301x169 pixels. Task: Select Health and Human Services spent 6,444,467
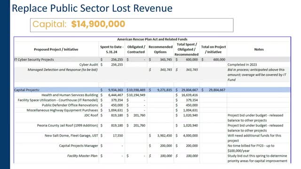coord(115,95)
